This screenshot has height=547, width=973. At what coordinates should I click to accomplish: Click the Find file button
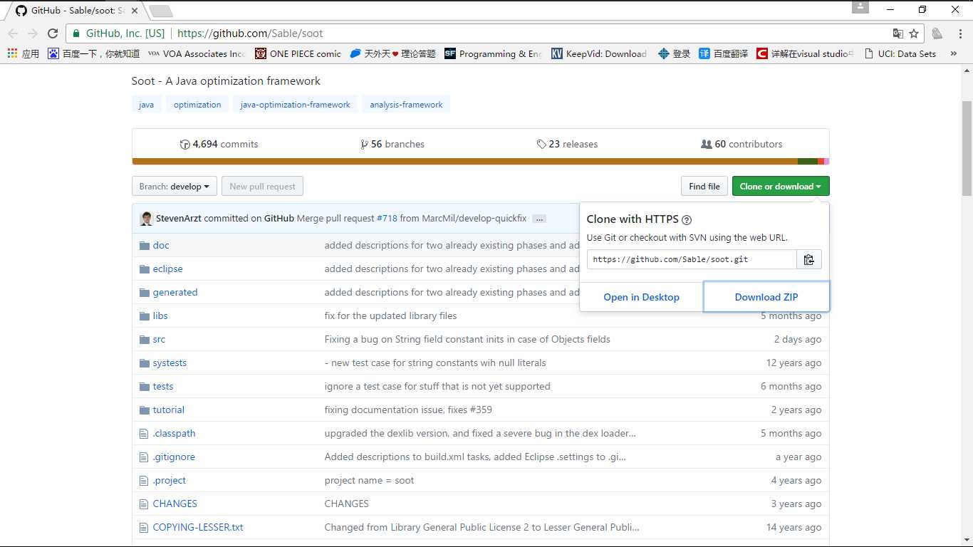click(704, 187)
